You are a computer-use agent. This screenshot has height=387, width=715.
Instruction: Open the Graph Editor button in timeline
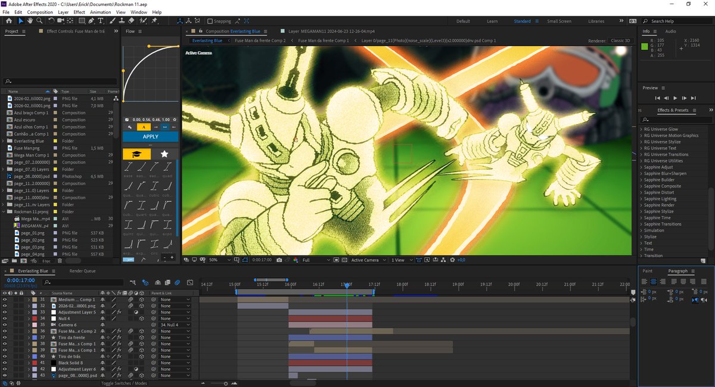point(190,282)
